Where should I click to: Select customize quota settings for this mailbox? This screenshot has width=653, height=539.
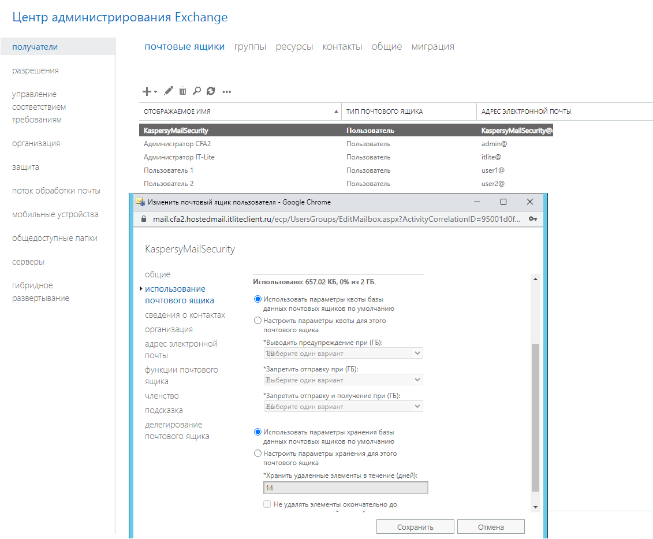[258, 321]
